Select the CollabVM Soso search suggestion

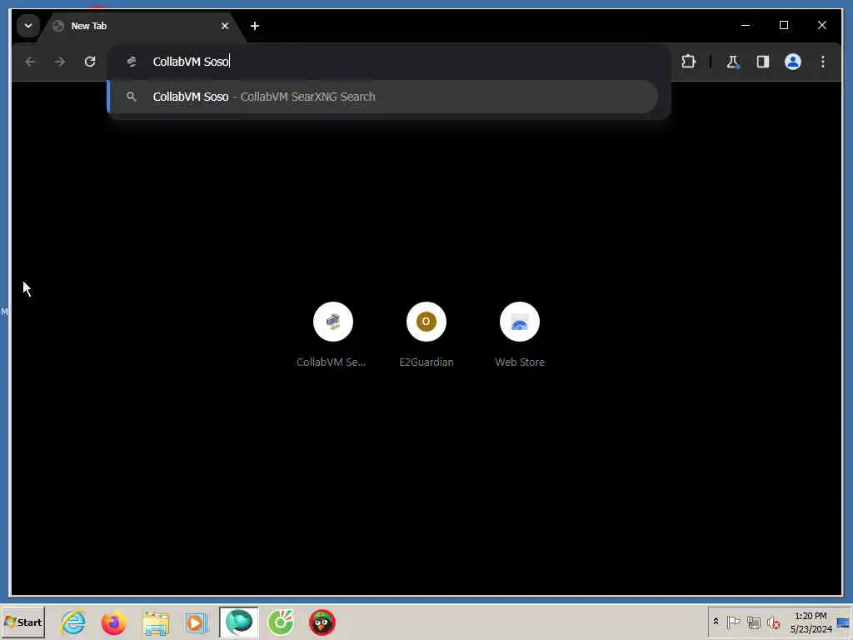click(383, 97)
